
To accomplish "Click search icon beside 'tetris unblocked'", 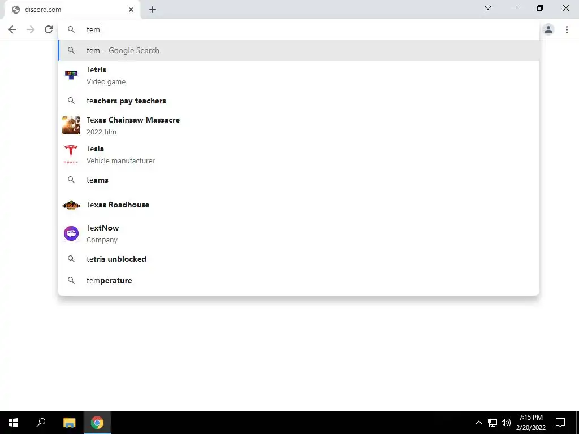I will point(71,259).
